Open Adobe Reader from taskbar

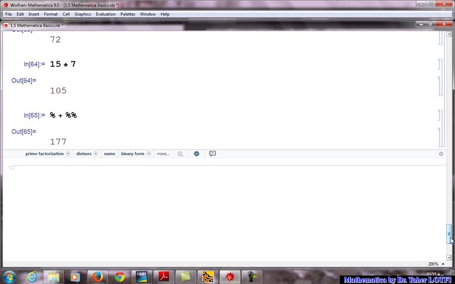[164, 277]
